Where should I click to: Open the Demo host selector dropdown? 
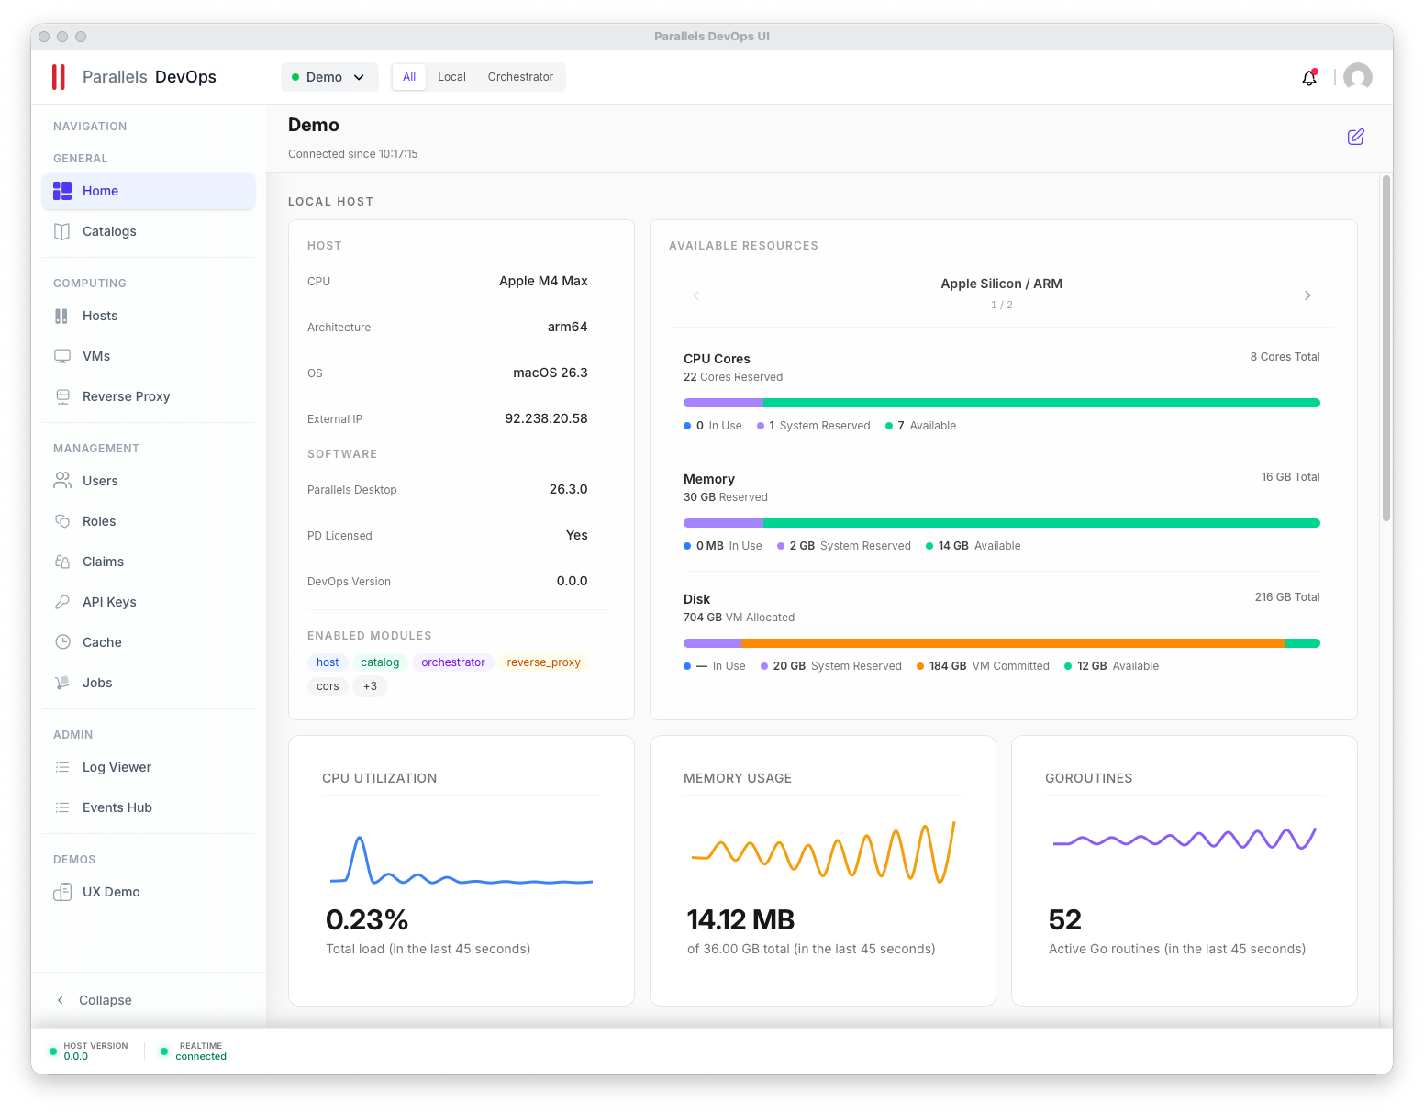(329, 77)
